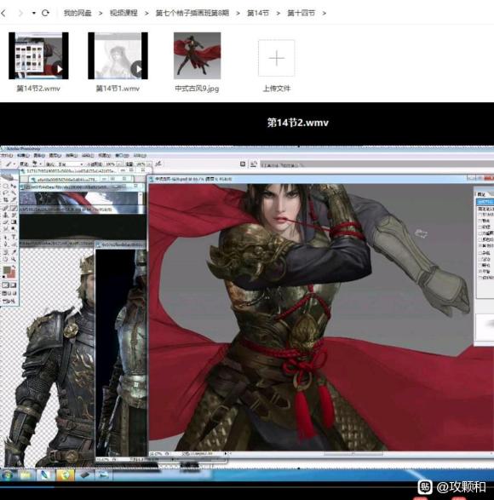
Task: Go to 视频课程 in breadcrumb path
Action: (123, 13)
